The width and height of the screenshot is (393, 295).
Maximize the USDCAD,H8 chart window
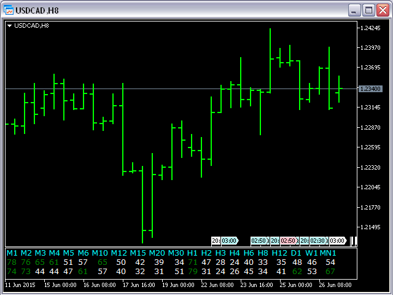(x=368, y=10)
